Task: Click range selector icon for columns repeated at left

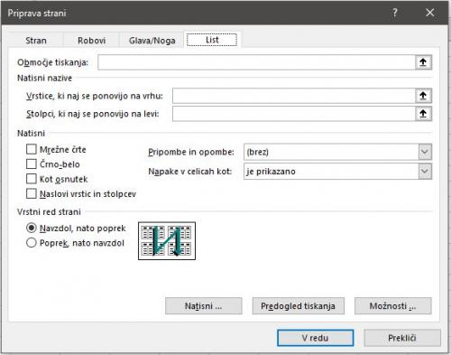Action: click(423, 114)
